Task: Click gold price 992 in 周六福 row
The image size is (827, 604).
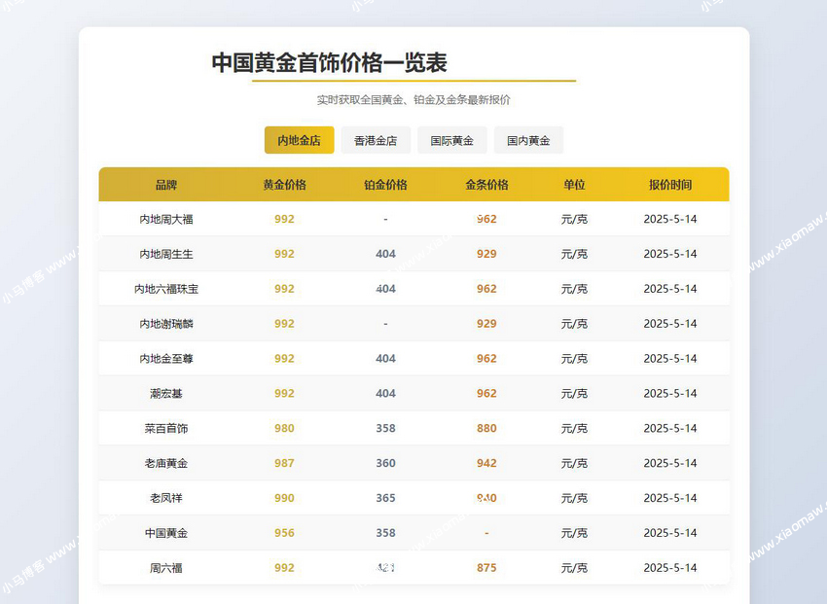Action: [284, 568]
